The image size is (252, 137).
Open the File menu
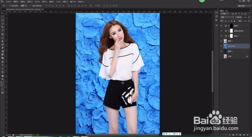(9, 1)
